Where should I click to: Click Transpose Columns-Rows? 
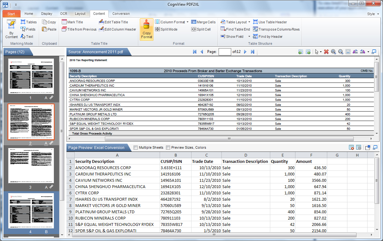pyautogui.click(x=276, y=29)
